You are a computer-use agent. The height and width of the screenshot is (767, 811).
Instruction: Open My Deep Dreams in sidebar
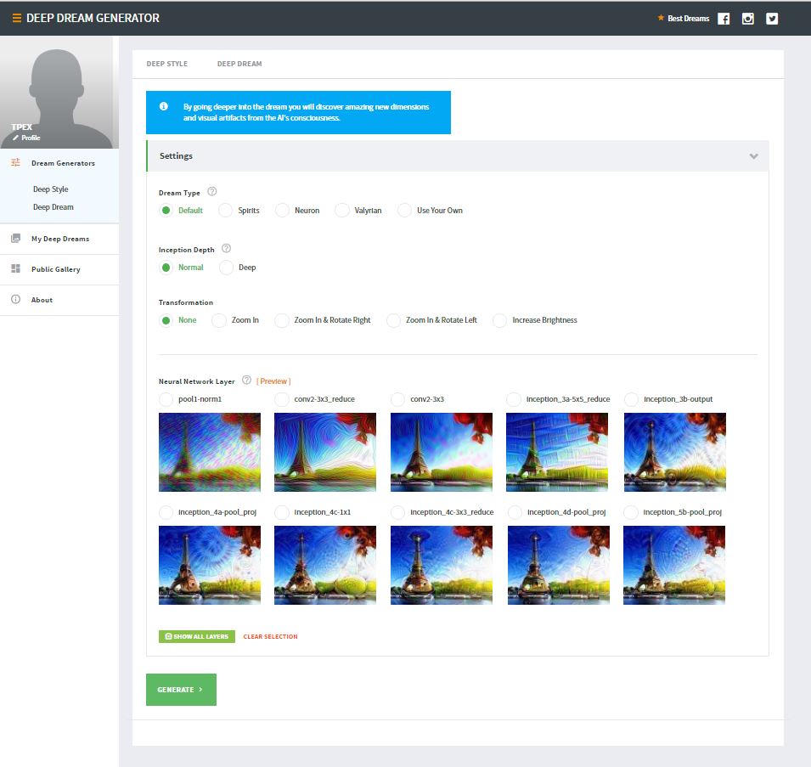click(x=59, y=239)
